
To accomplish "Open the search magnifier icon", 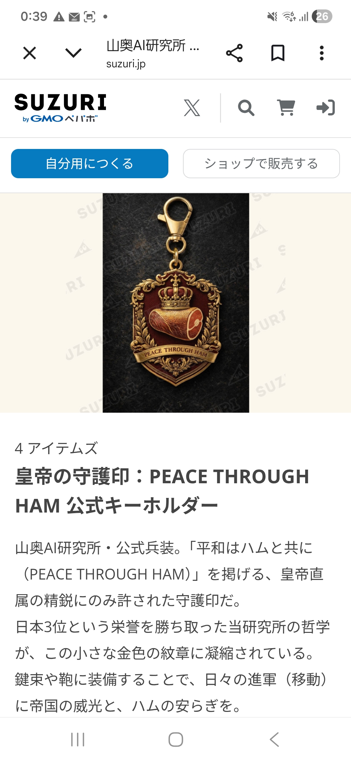I will 246,108.
